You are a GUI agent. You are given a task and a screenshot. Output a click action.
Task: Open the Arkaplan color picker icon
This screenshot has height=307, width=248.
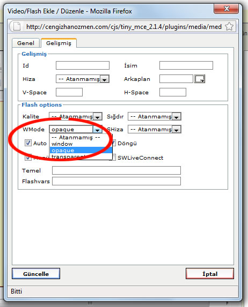point(200,79)
